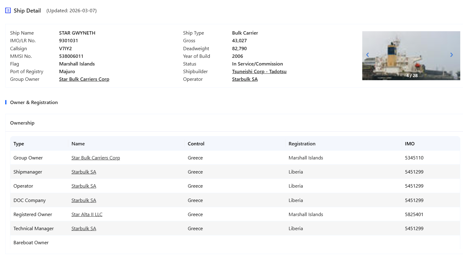Open Starbulk SA link in Shipmanager row
Viewport: 463px width, 258px height.
pyautogui.click(x=84, y=172)
